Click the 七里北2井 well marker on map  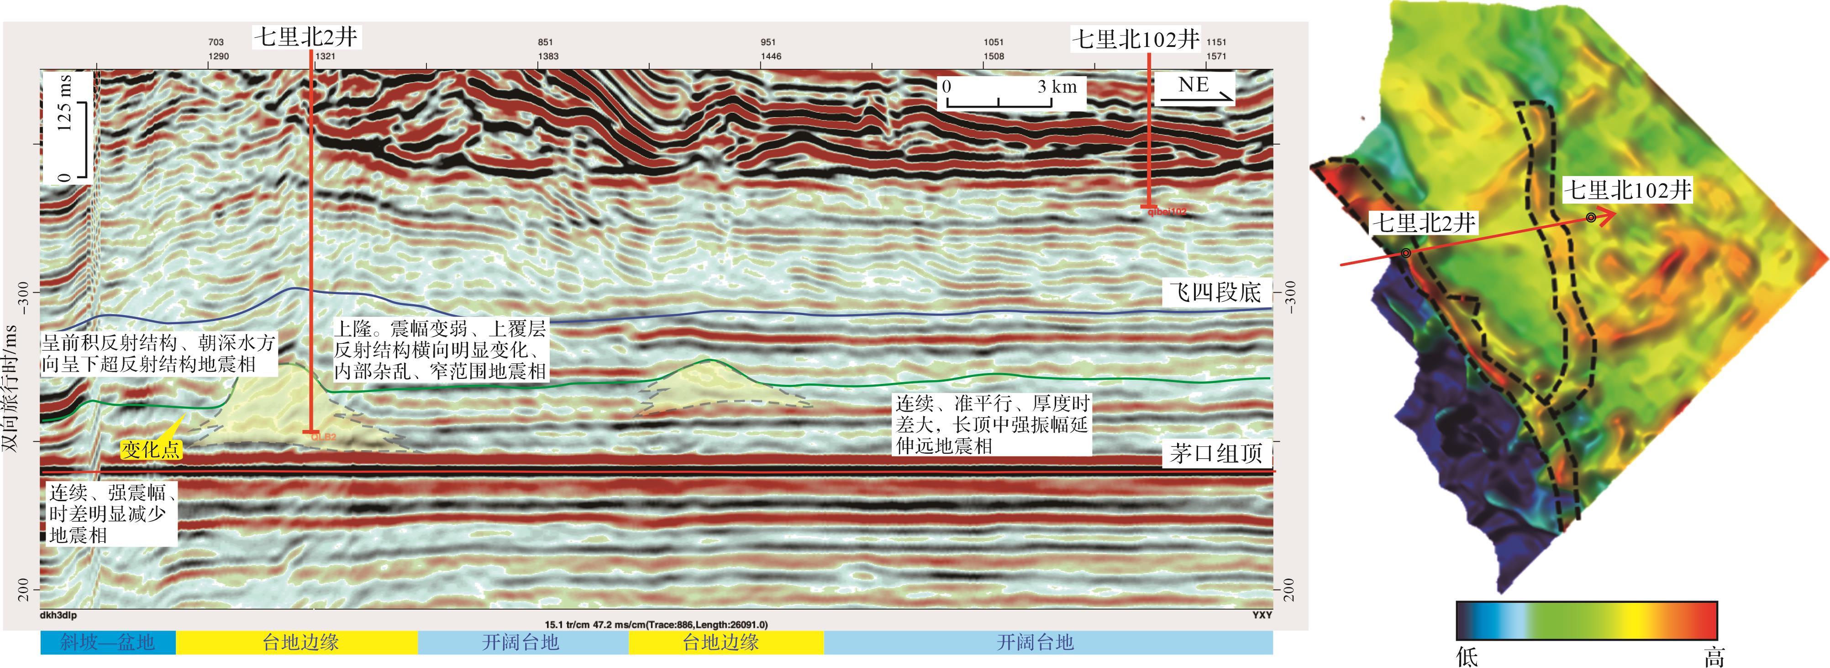[1406, 253]
